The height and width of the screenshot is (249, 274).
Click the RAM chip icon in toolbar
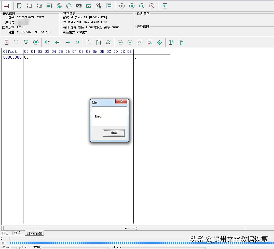click(89, 6)
